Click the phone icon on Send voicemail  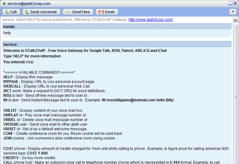click(27, 12)
